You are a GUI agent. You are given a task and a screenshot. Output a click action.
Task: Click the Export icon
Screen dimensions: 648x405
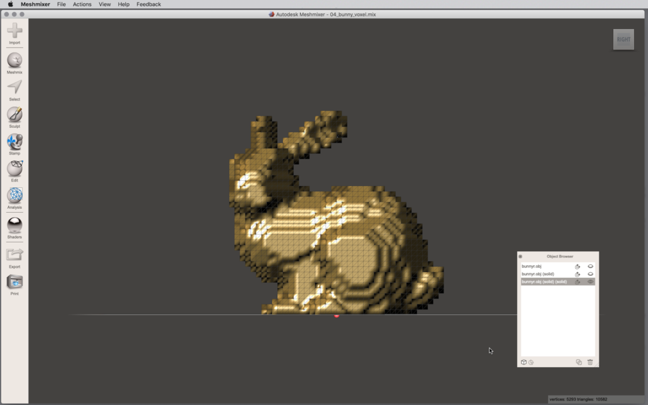(15, 254)
